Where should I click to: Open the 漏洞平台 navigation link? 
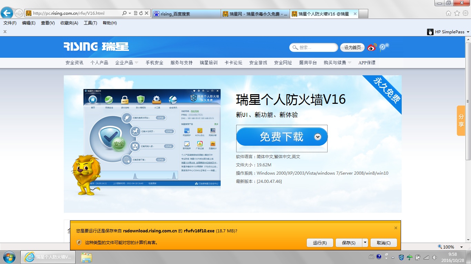[x=308, y=63]
